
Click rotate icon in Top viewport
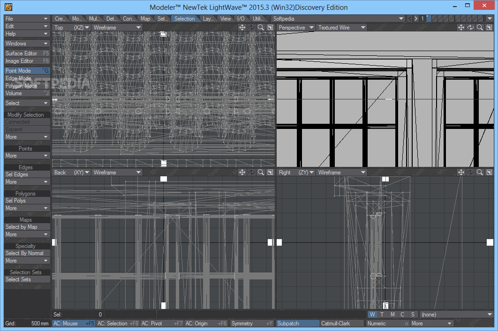251,28
